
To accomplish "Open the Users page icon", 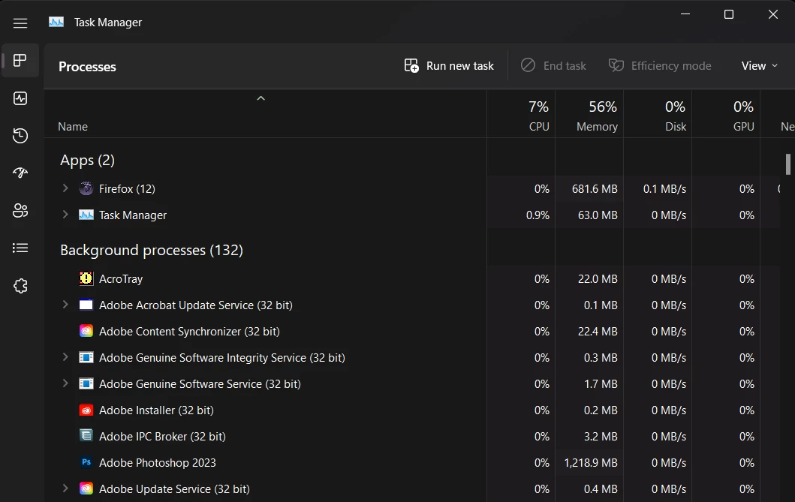I will coord(20,210).
